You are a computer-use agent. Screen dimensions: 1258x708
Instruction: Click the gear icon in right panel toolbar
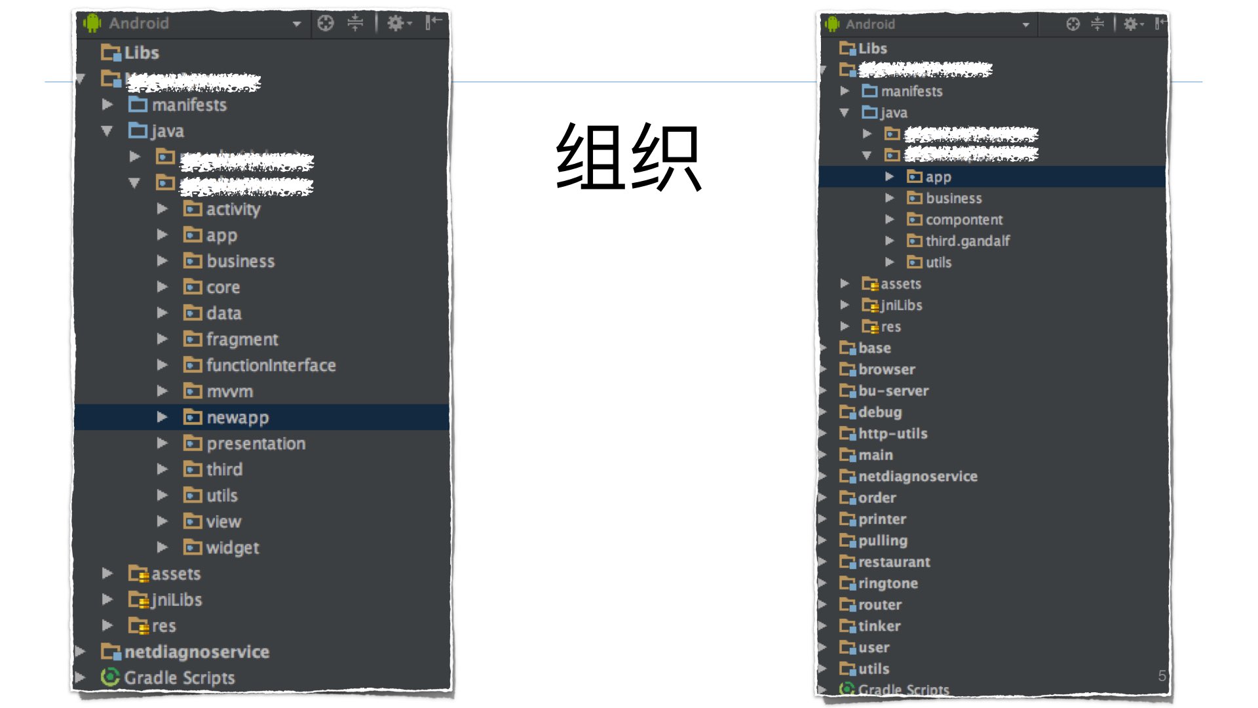(x=1130, y=24)
